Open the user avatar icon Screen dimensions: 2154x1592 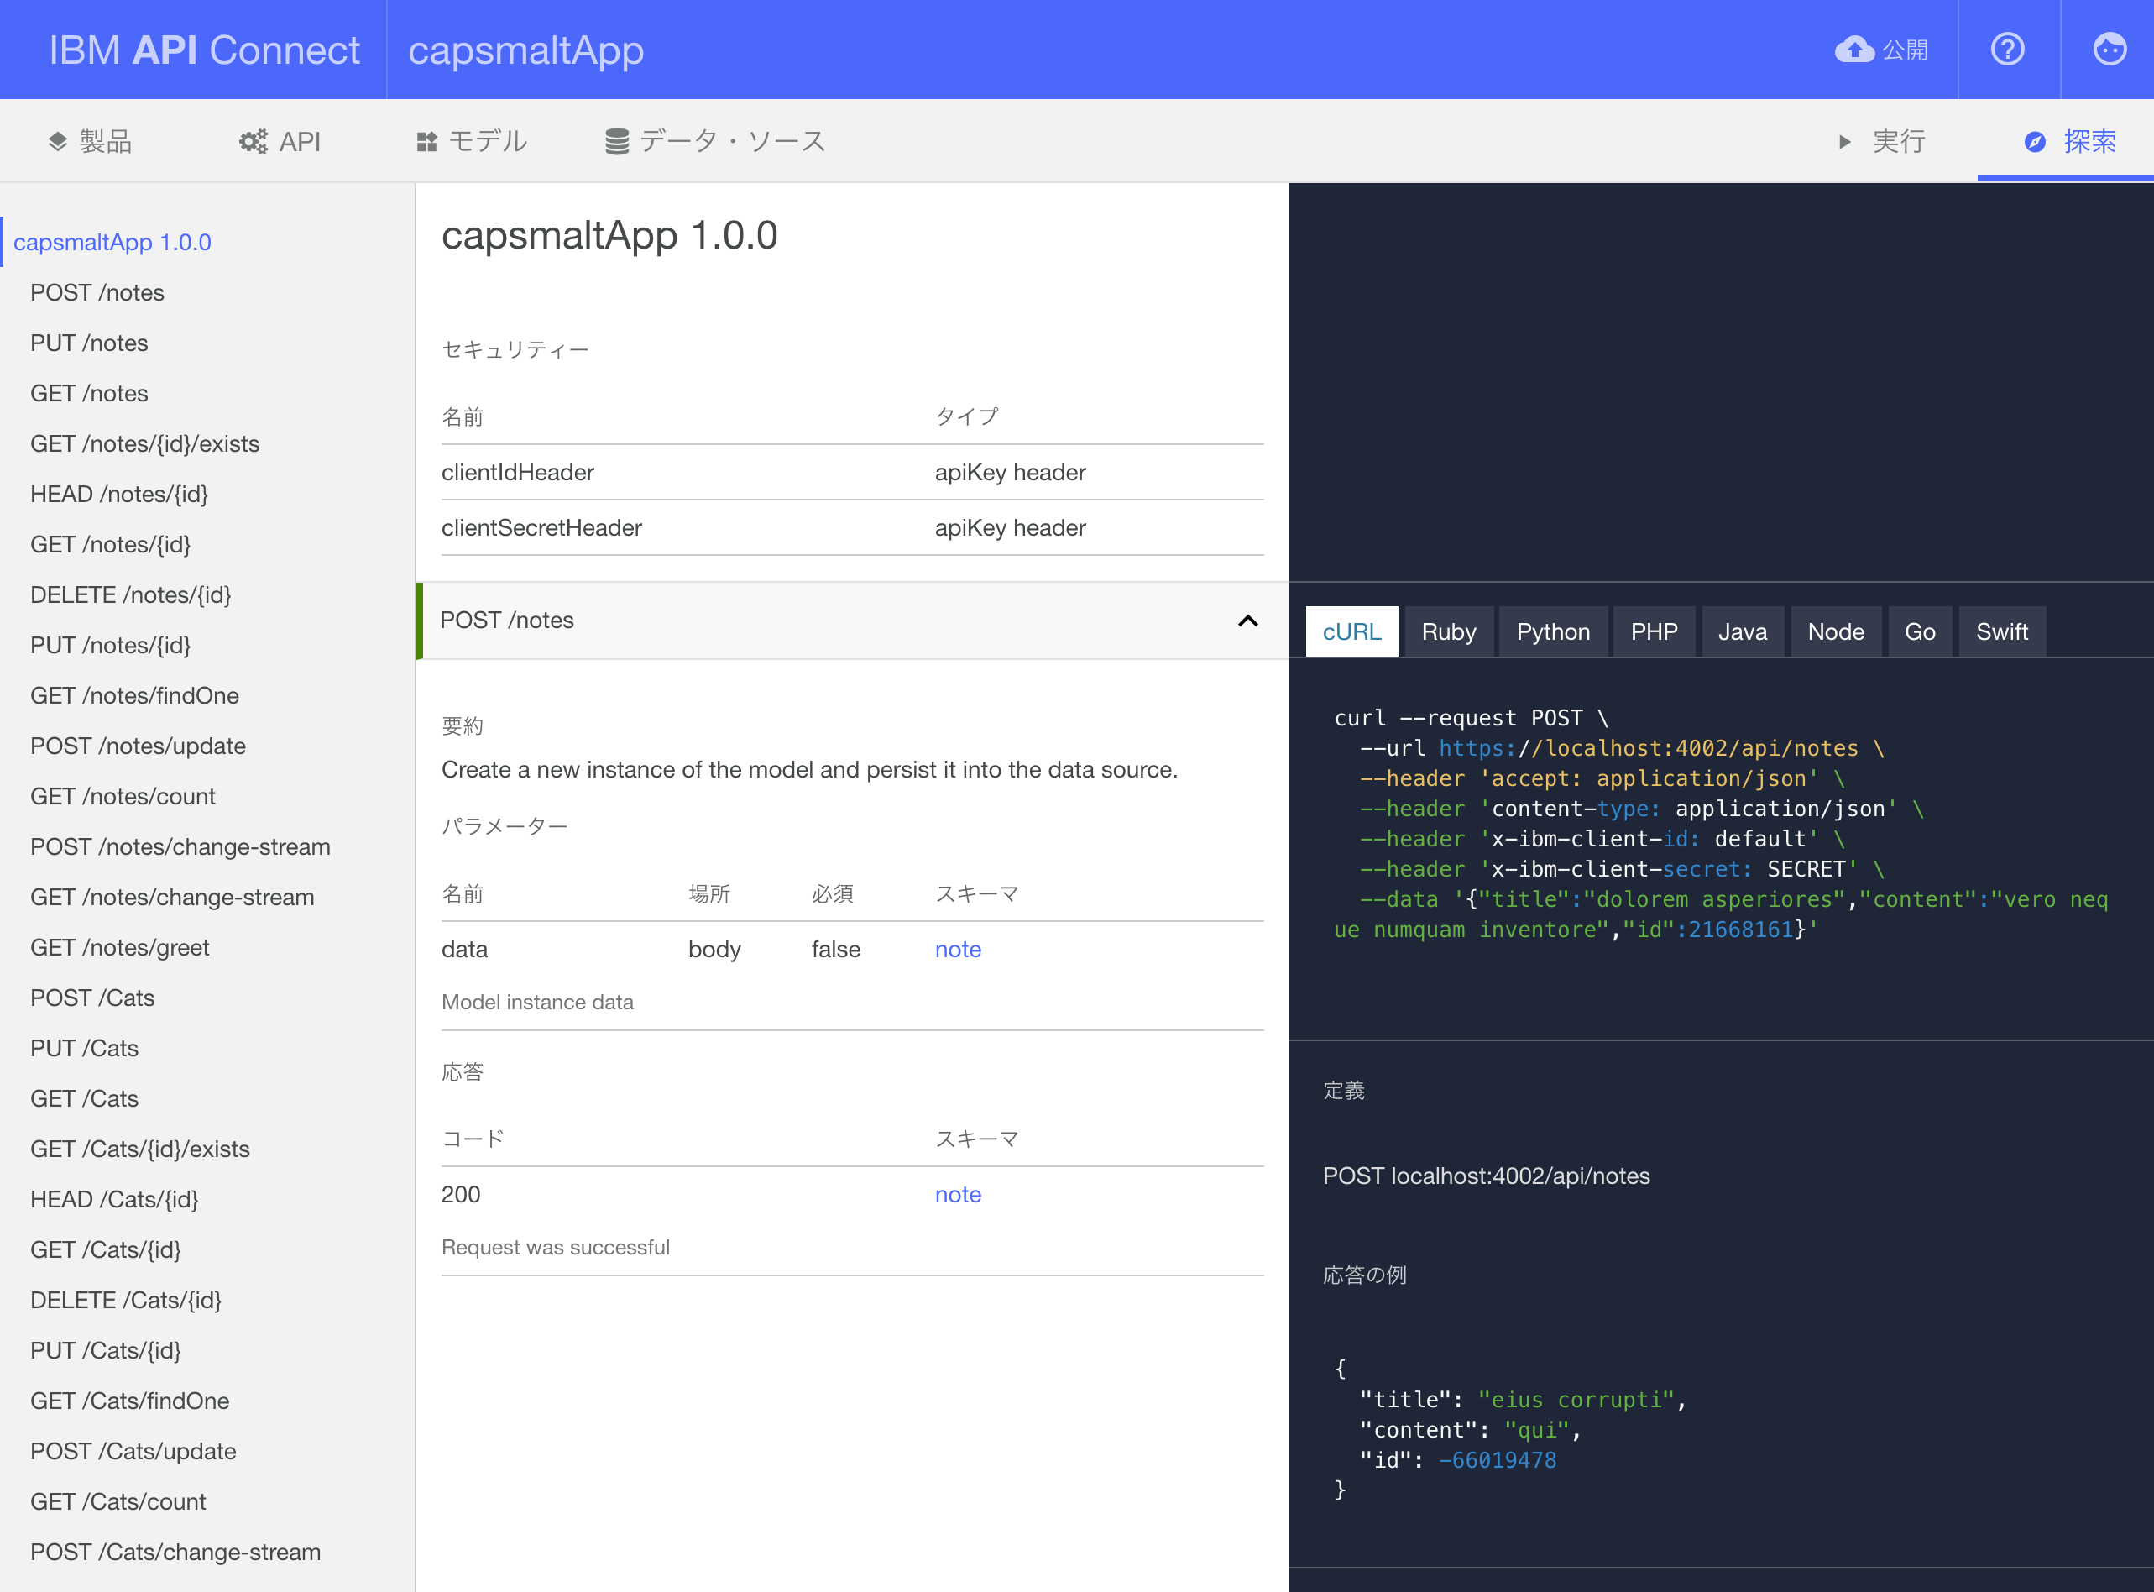click(x=2110, y=50)
